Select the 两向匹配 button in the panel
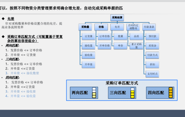Viewport: 185px width, 117px height. (x=84, y=93)
